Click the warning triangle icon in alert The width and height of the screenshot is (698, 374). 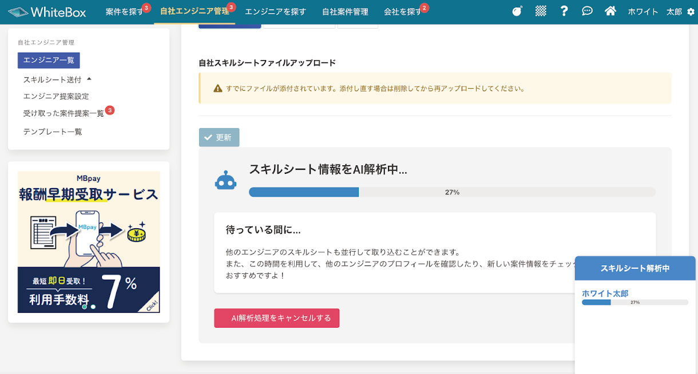pos(217,89)
